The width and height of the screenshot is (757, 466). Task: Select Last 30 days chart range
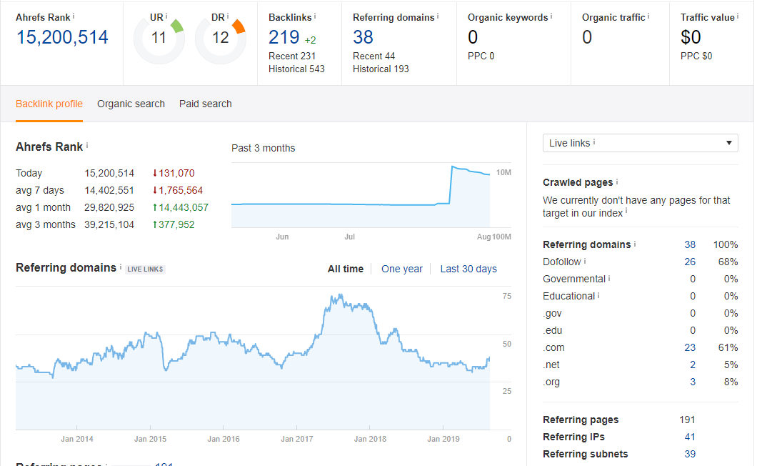[468, 269]
